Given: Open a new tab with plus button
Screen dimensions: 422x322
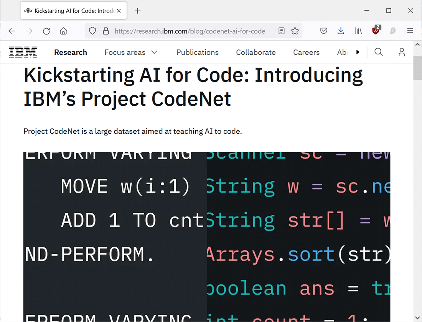Looking at the screenshot, I should pos(137,11).
